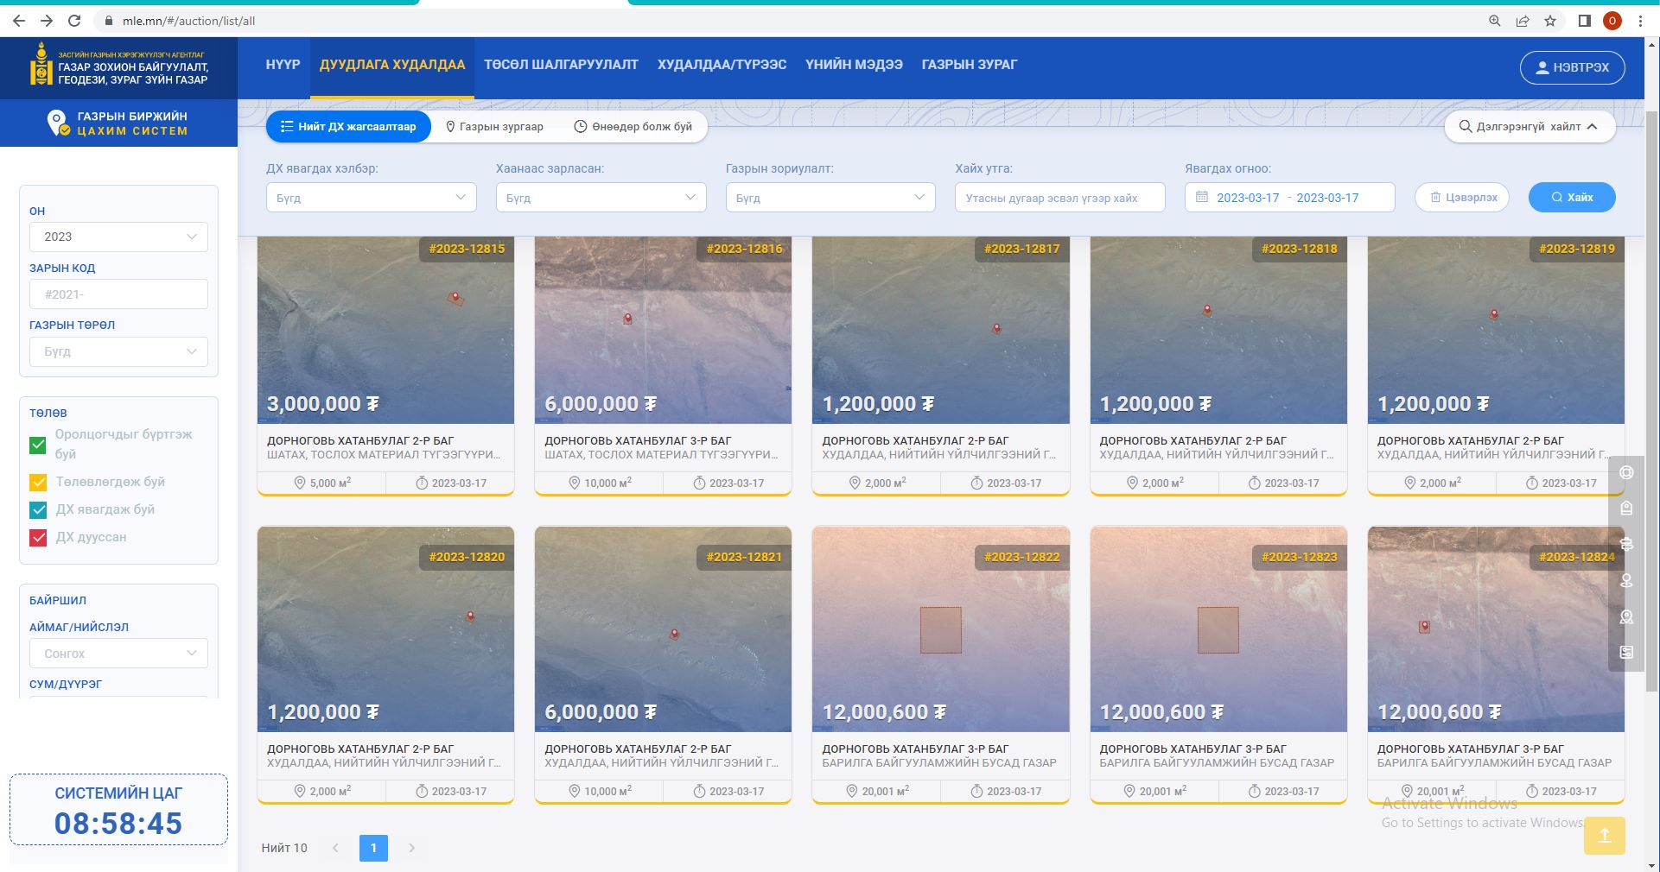The width and height of the screenshot is (1660, 872).
Task: Click the sliders settings icon in floating sidebar
Action: pyautogui.click(x=1626, y=653)
